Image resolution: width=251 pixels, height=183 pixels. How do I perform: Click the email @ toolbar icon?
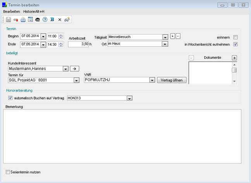tap(38, 19)
